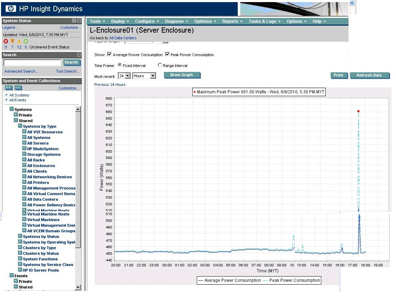Expand the HP BladeSystem node

pos(24,148)
